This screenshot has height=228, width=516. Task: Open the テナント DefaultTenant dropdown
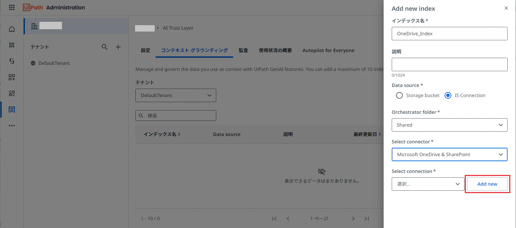coord(176,95)
